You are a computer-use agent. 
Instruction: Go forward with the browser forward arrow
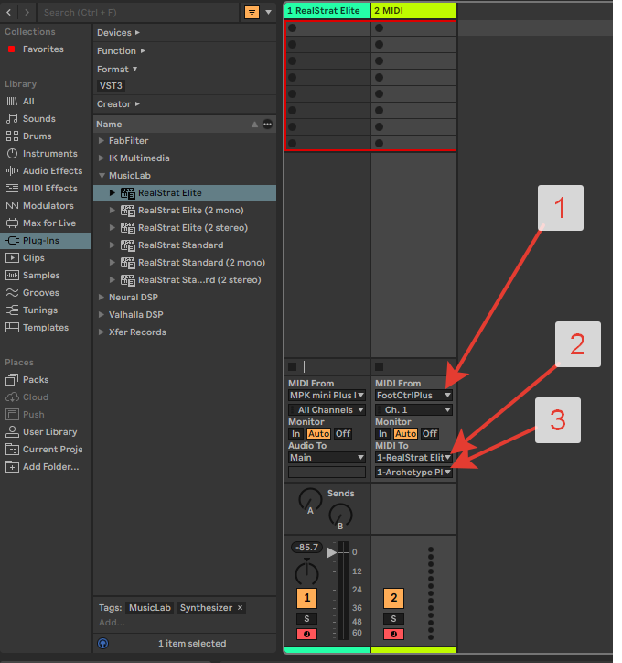27,12
